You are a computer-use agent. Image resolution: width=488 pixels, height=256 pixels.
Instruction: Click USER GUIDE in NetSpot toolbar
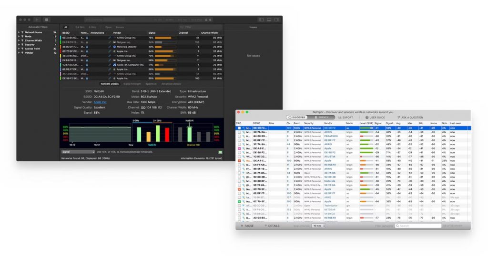pos(375,118)
